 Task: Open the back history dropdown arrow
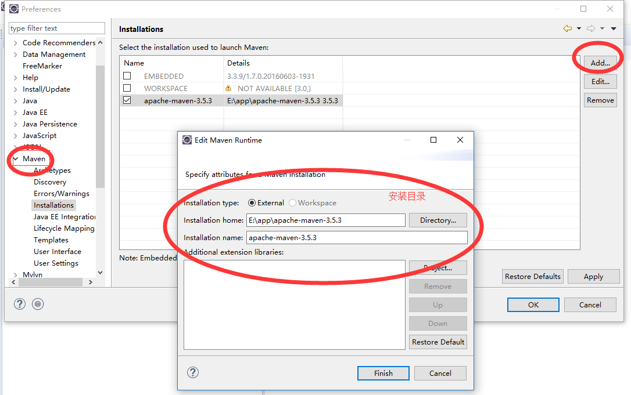click(579, 28)
